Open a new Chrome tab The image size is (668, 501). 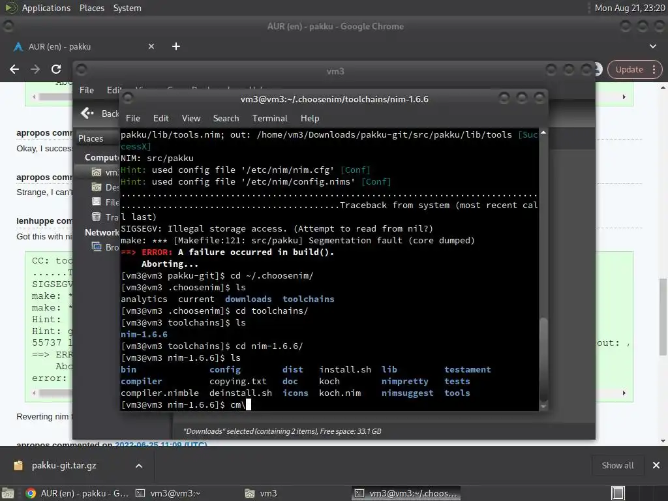[176, 46]
